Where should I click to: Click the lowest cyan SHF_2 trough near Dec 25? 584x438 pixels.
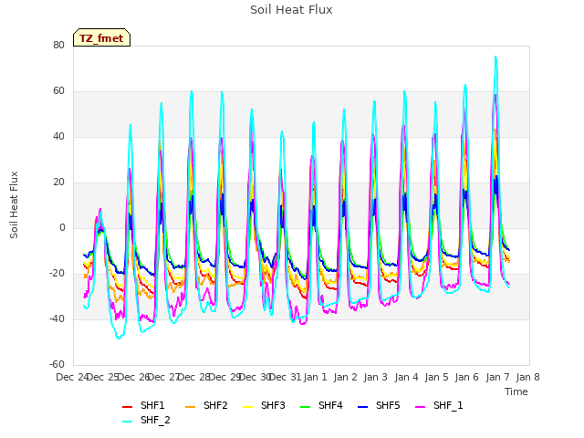point(119,339)
